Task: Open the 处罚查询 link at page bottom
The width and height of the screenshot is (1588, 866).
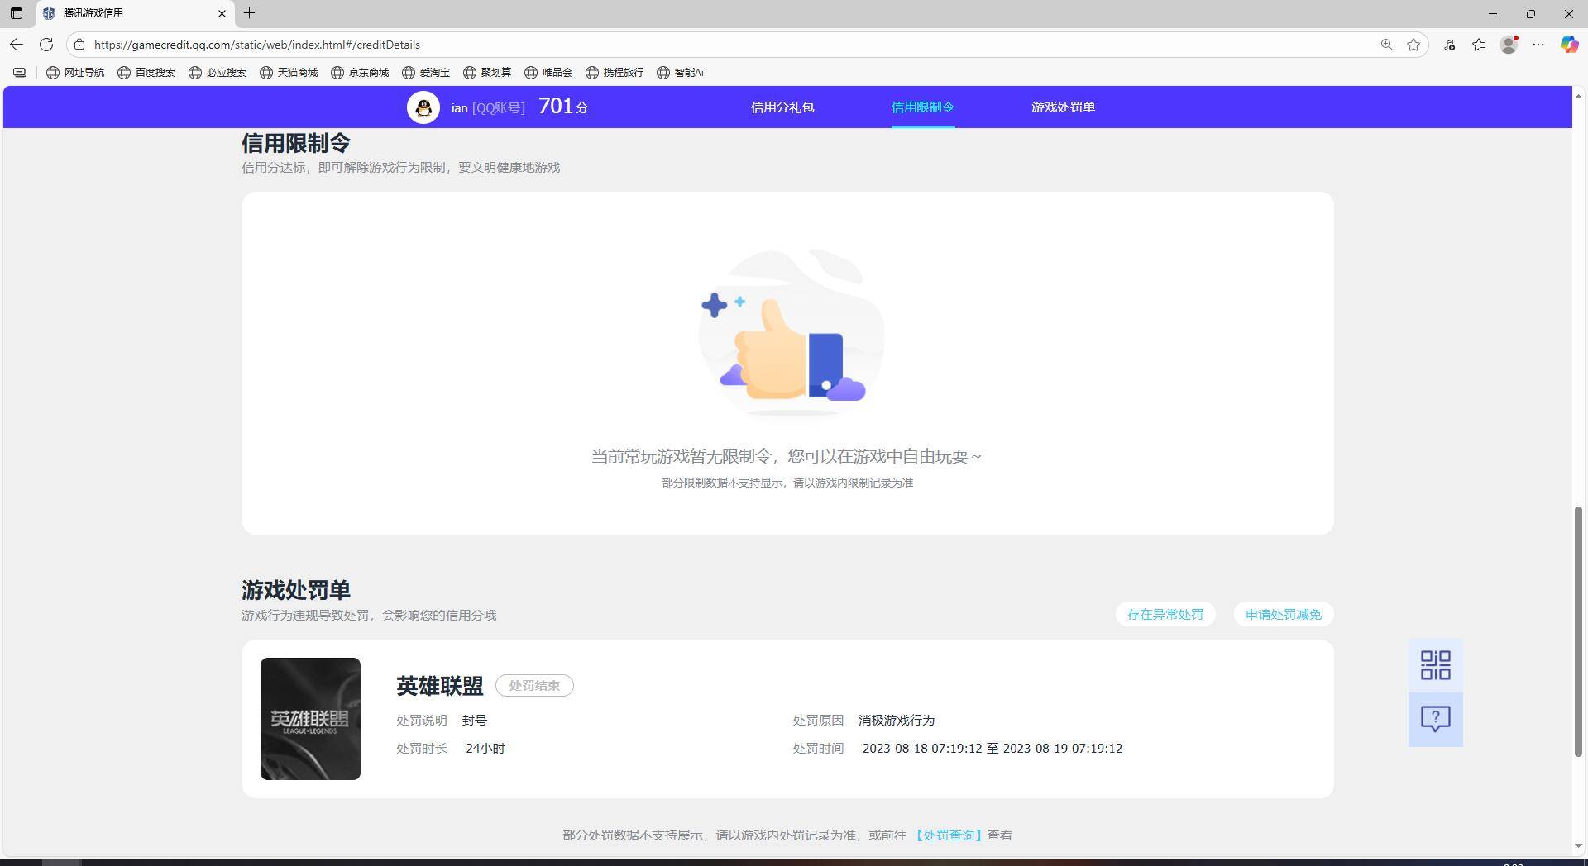Action: click(948, 835)
